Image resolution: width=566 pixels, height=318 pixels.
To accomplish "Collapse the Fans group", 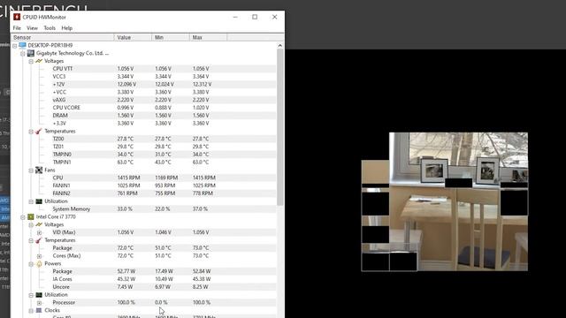I will click(x=31, y=170).
